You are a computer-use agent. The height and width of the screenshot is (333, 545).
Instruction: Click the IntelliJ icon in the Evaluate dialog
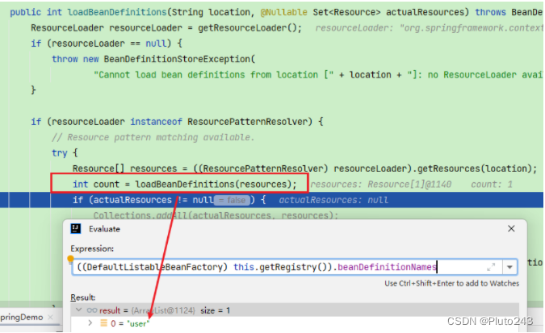click(x=76, y=228)
